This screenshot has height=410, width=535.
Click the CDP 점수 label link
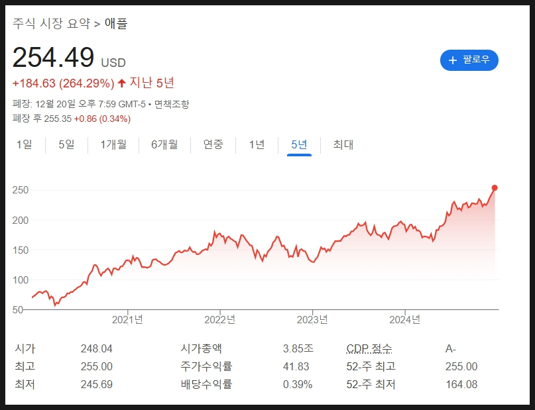(369, 348)
